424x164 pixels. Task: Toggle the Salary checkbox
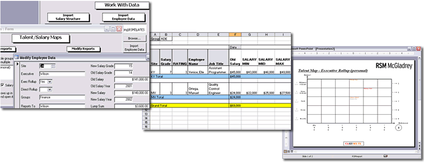3,85
